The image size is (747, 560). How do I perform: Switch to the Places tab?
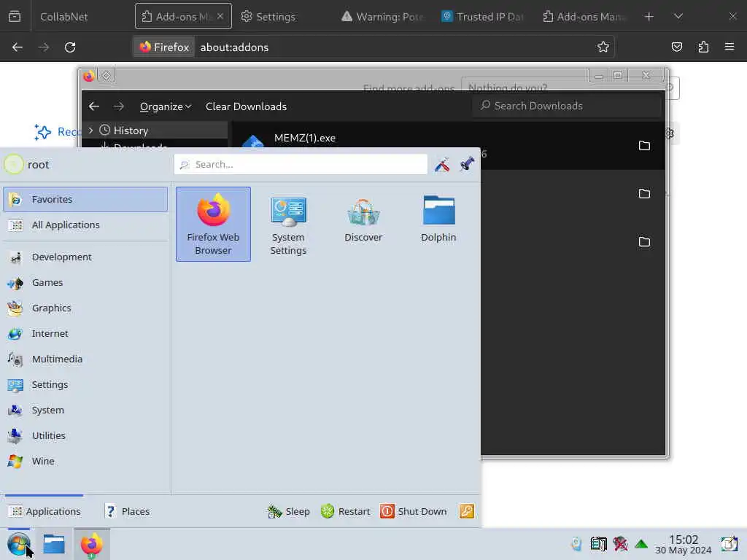click(x=127, y=511)
